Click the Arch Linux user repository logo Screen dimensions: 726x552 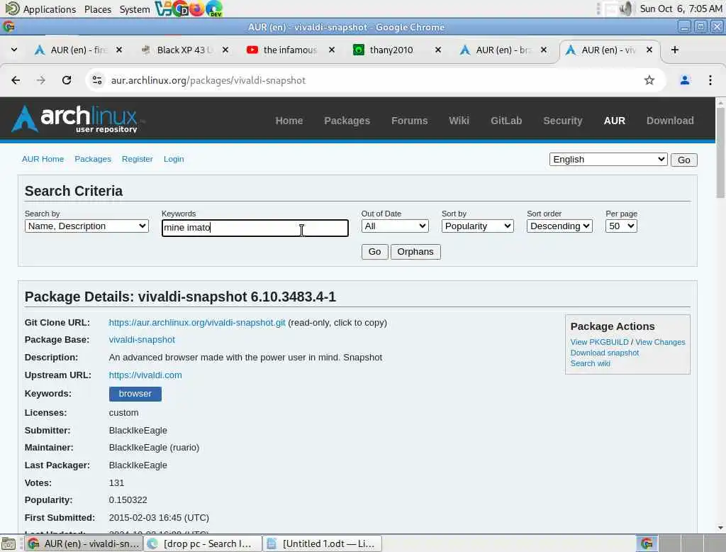tap(77, 119)
